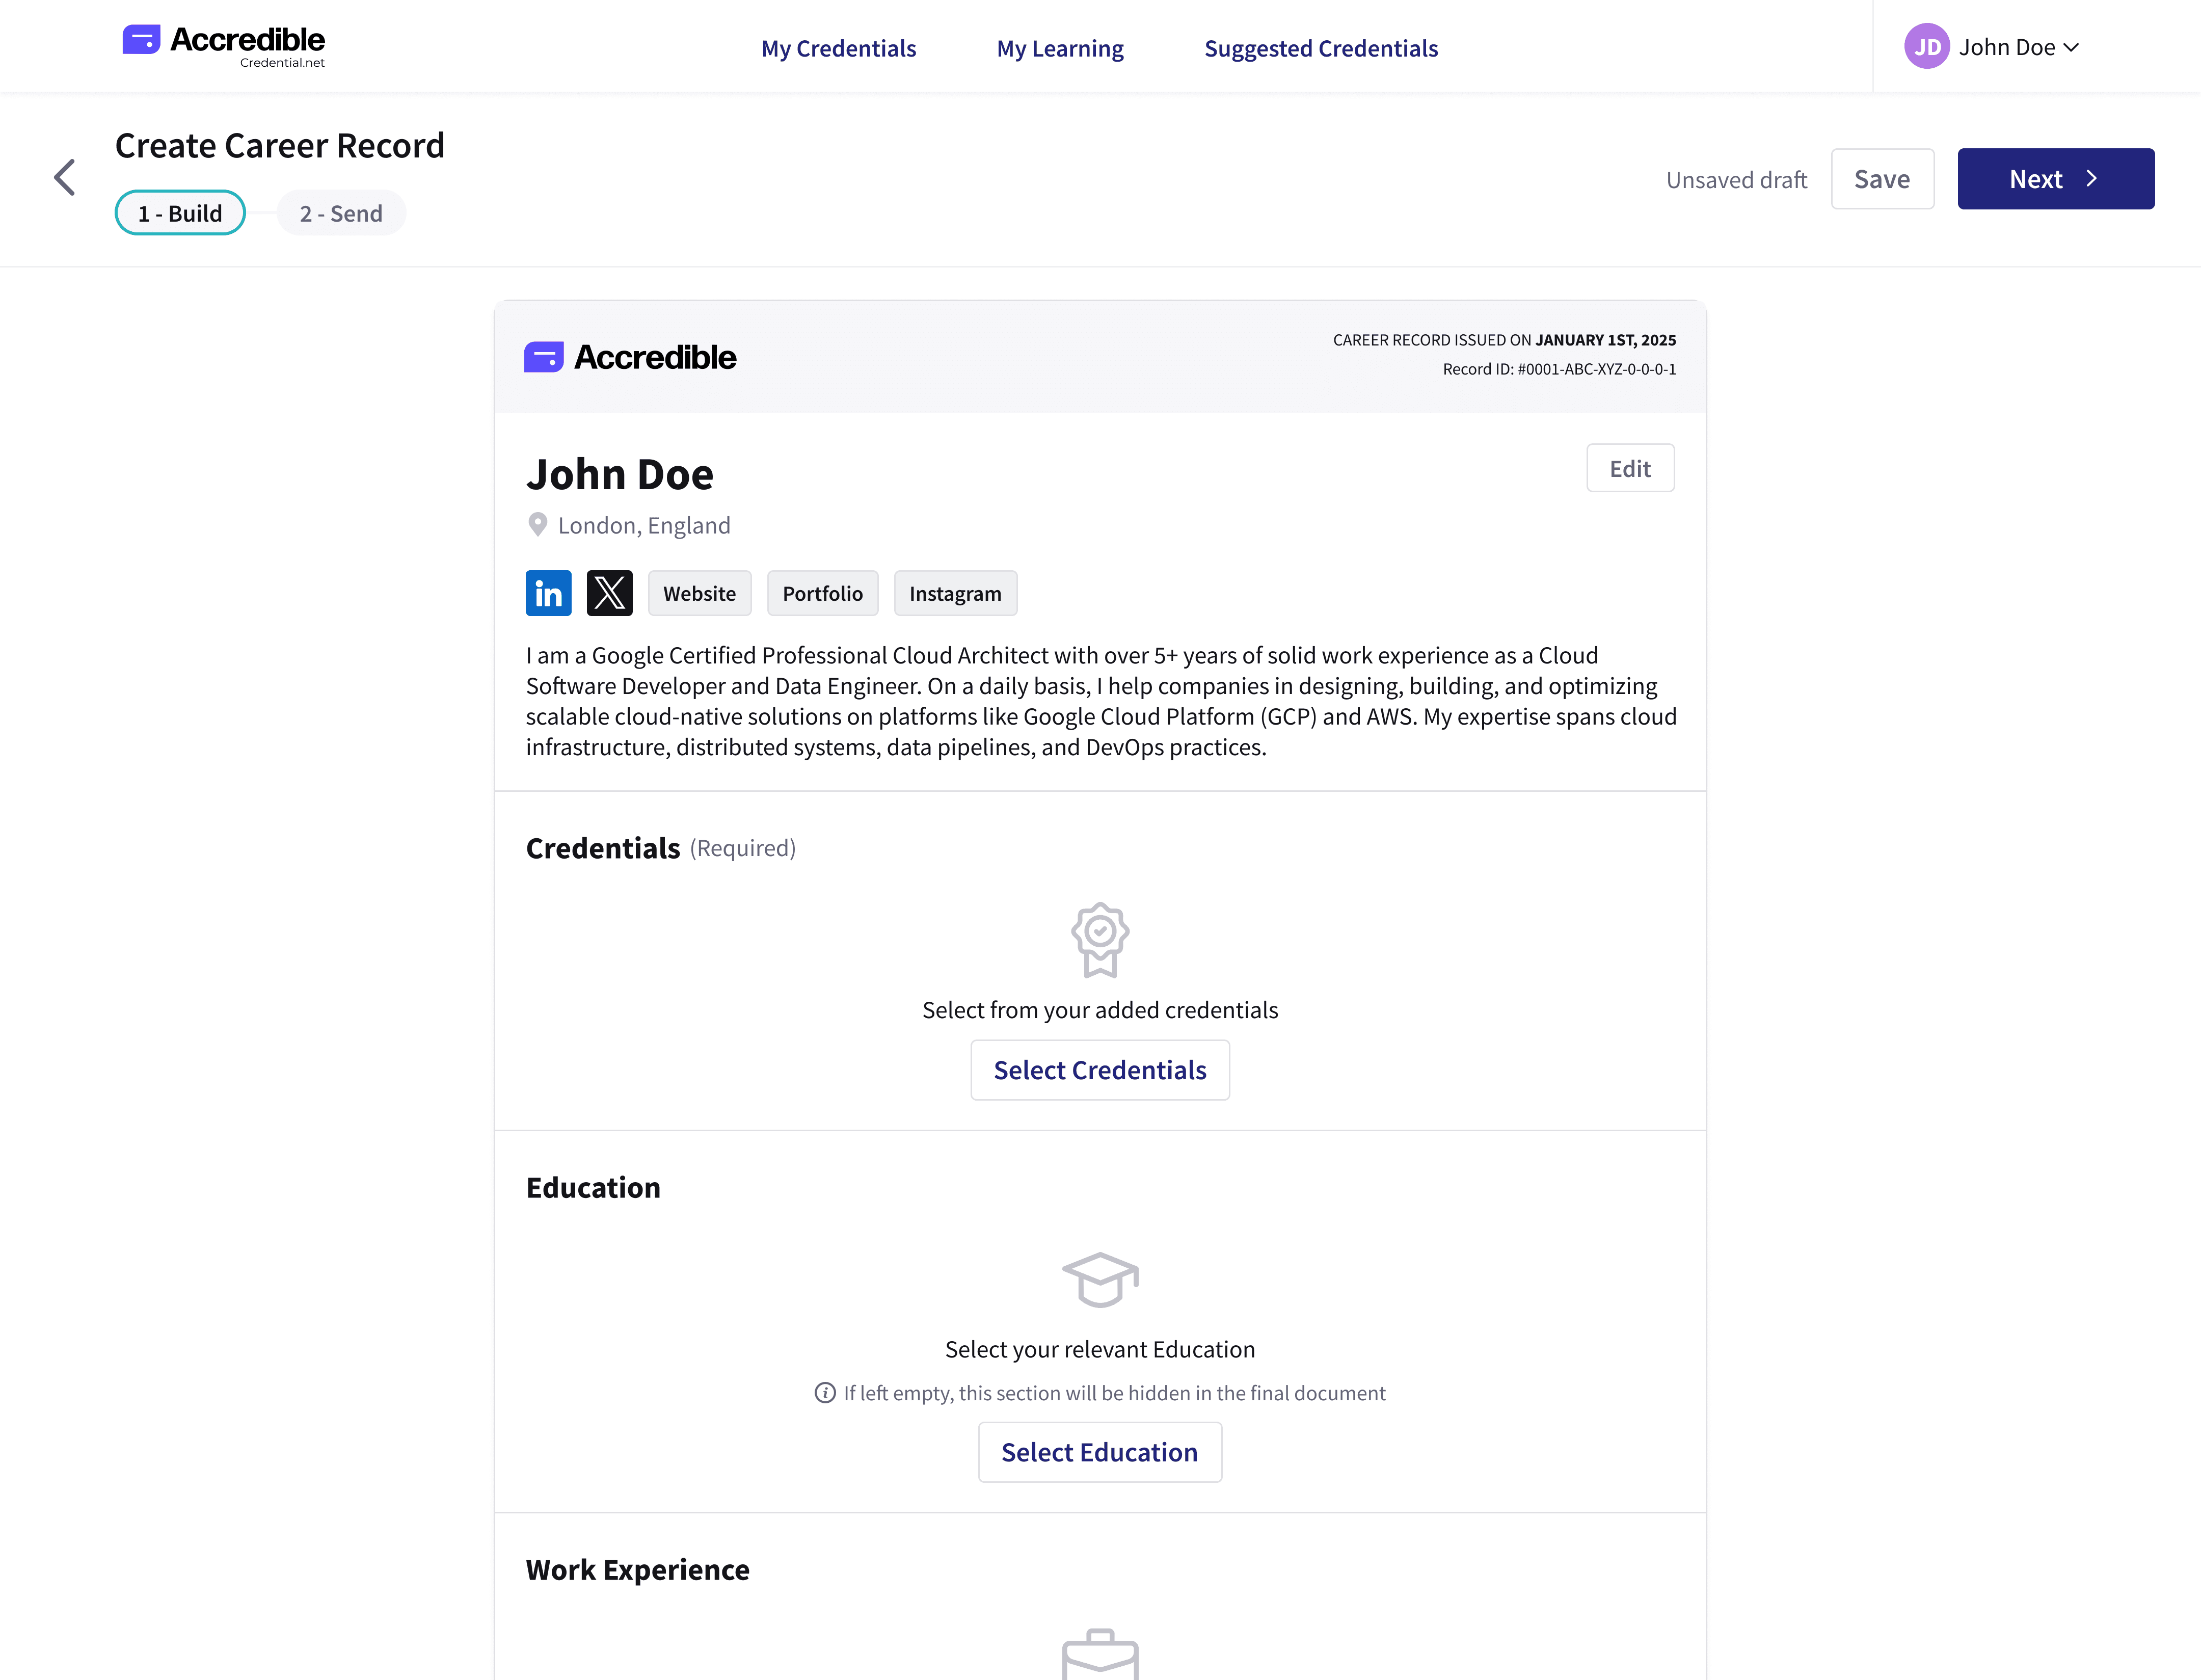Image resolution: width=2201 pixels, height=1680 pixels.
Task: Open the My Credentials nav item
Action: 838,48
